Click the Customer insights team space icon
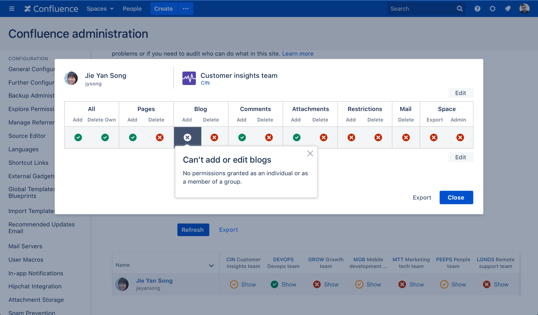Screen dimensions: 538x315 click(189, 78)
